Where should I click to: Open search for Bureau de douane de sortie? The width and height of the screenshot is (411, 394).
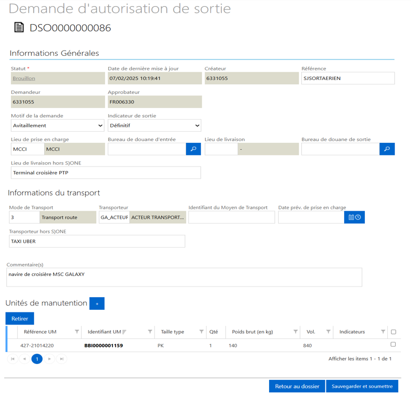coord(387,149)
